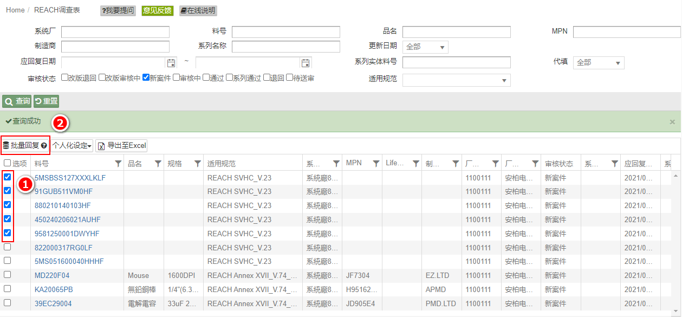
Task: Go to Home in breadcrumb
Action: (x=15, y=10)
